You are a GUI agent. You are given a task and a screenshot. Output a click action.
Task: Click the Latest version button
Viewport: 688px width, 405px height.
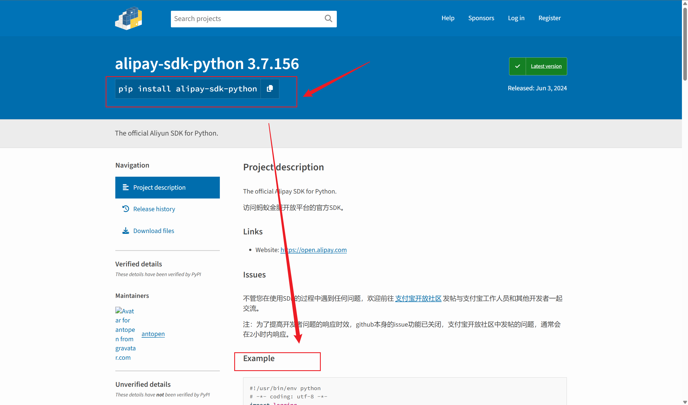pyautogui.click(x=546, y=66)
